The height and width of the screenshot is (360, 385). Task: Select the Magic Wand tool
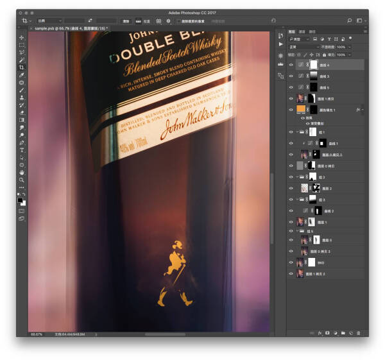point(22,60)
